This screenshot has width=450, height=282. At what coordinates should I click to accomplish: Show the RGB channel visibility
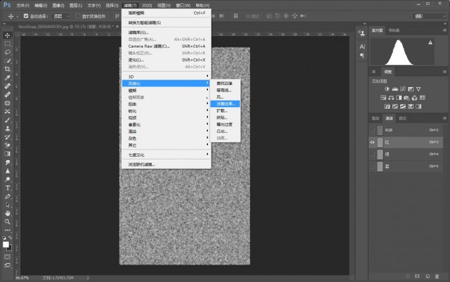373,130
